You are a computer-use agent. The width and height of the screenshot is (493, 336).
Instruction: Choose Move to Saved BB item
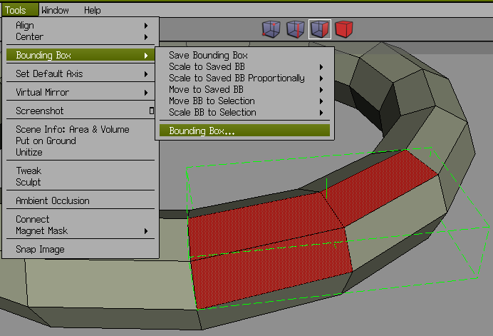[244, 89]
